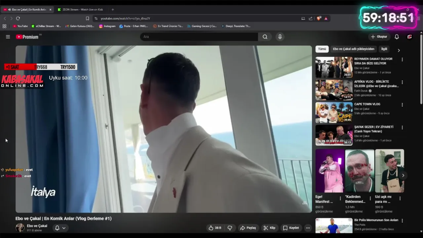Open options for Ege! Manifest short
Screen dimensions: 423x238
340,198
